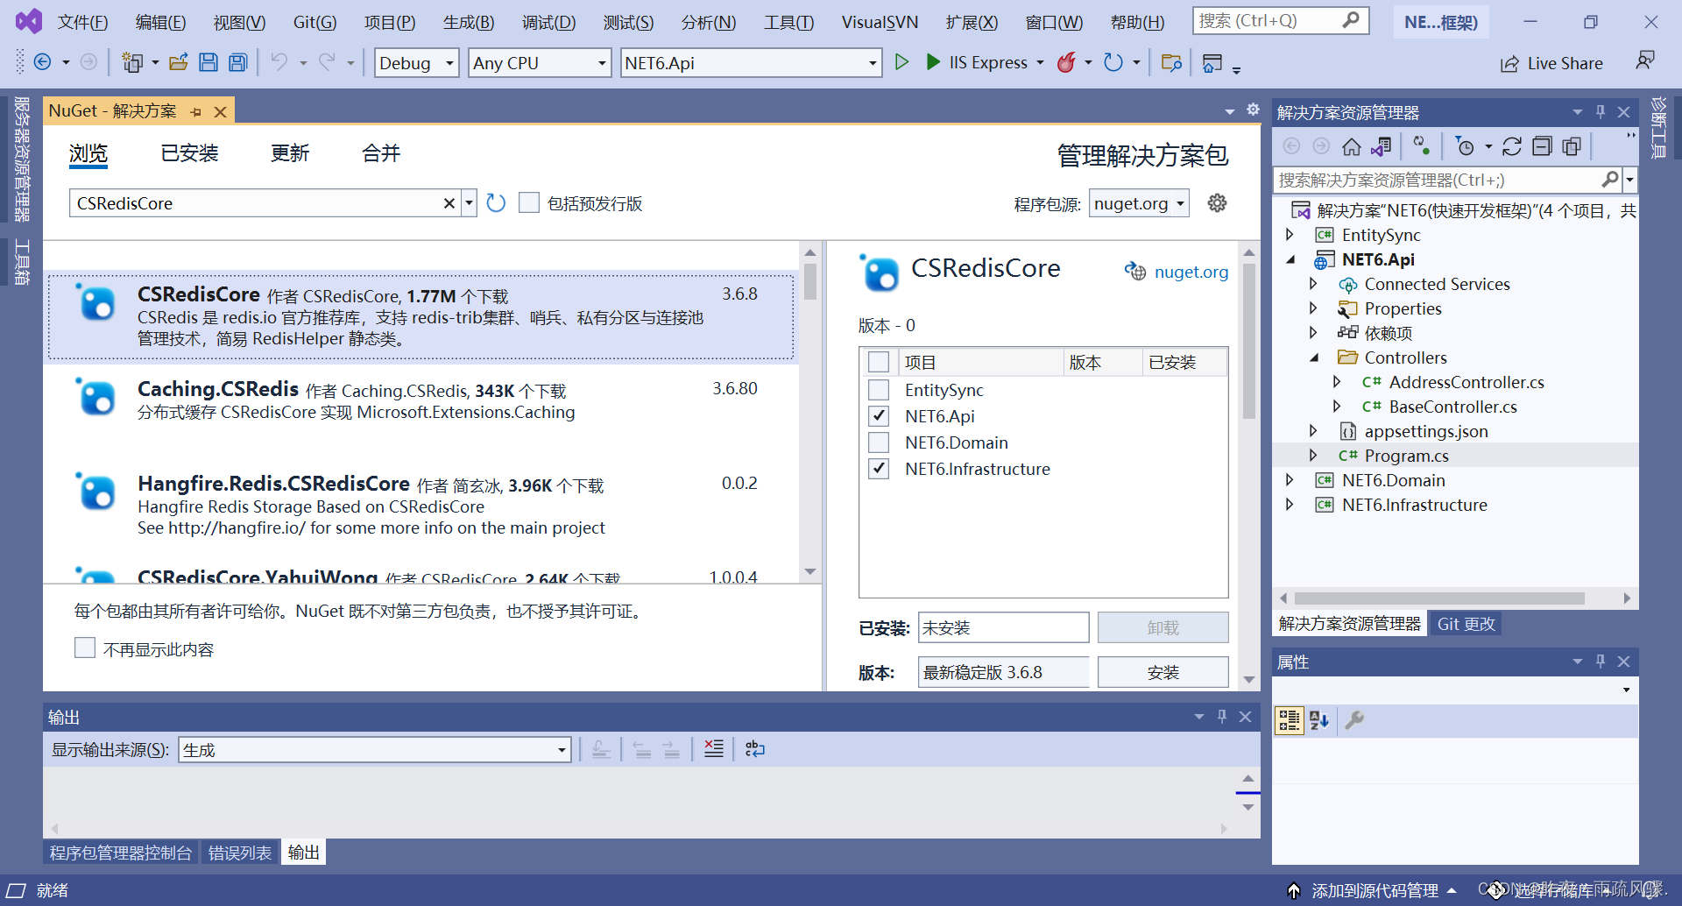The image size is (1682, 906).
Task: Open the Error List tab
Action: click(x=239, y=853)
